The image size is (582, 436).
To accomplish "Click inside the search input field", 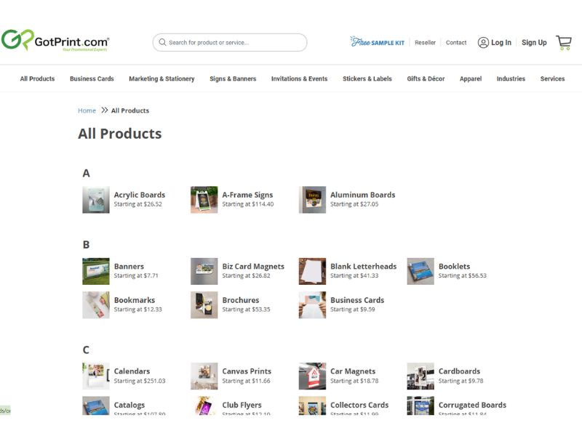I will [x=233, y=42].
